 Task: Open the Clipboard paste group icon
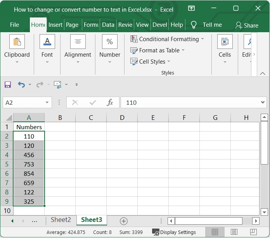(x=17, y=42)
